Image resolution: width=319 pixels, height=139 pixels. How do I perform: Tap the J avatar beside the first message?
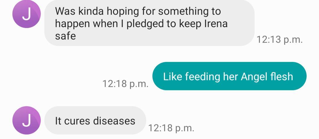(x=26, y=14)
